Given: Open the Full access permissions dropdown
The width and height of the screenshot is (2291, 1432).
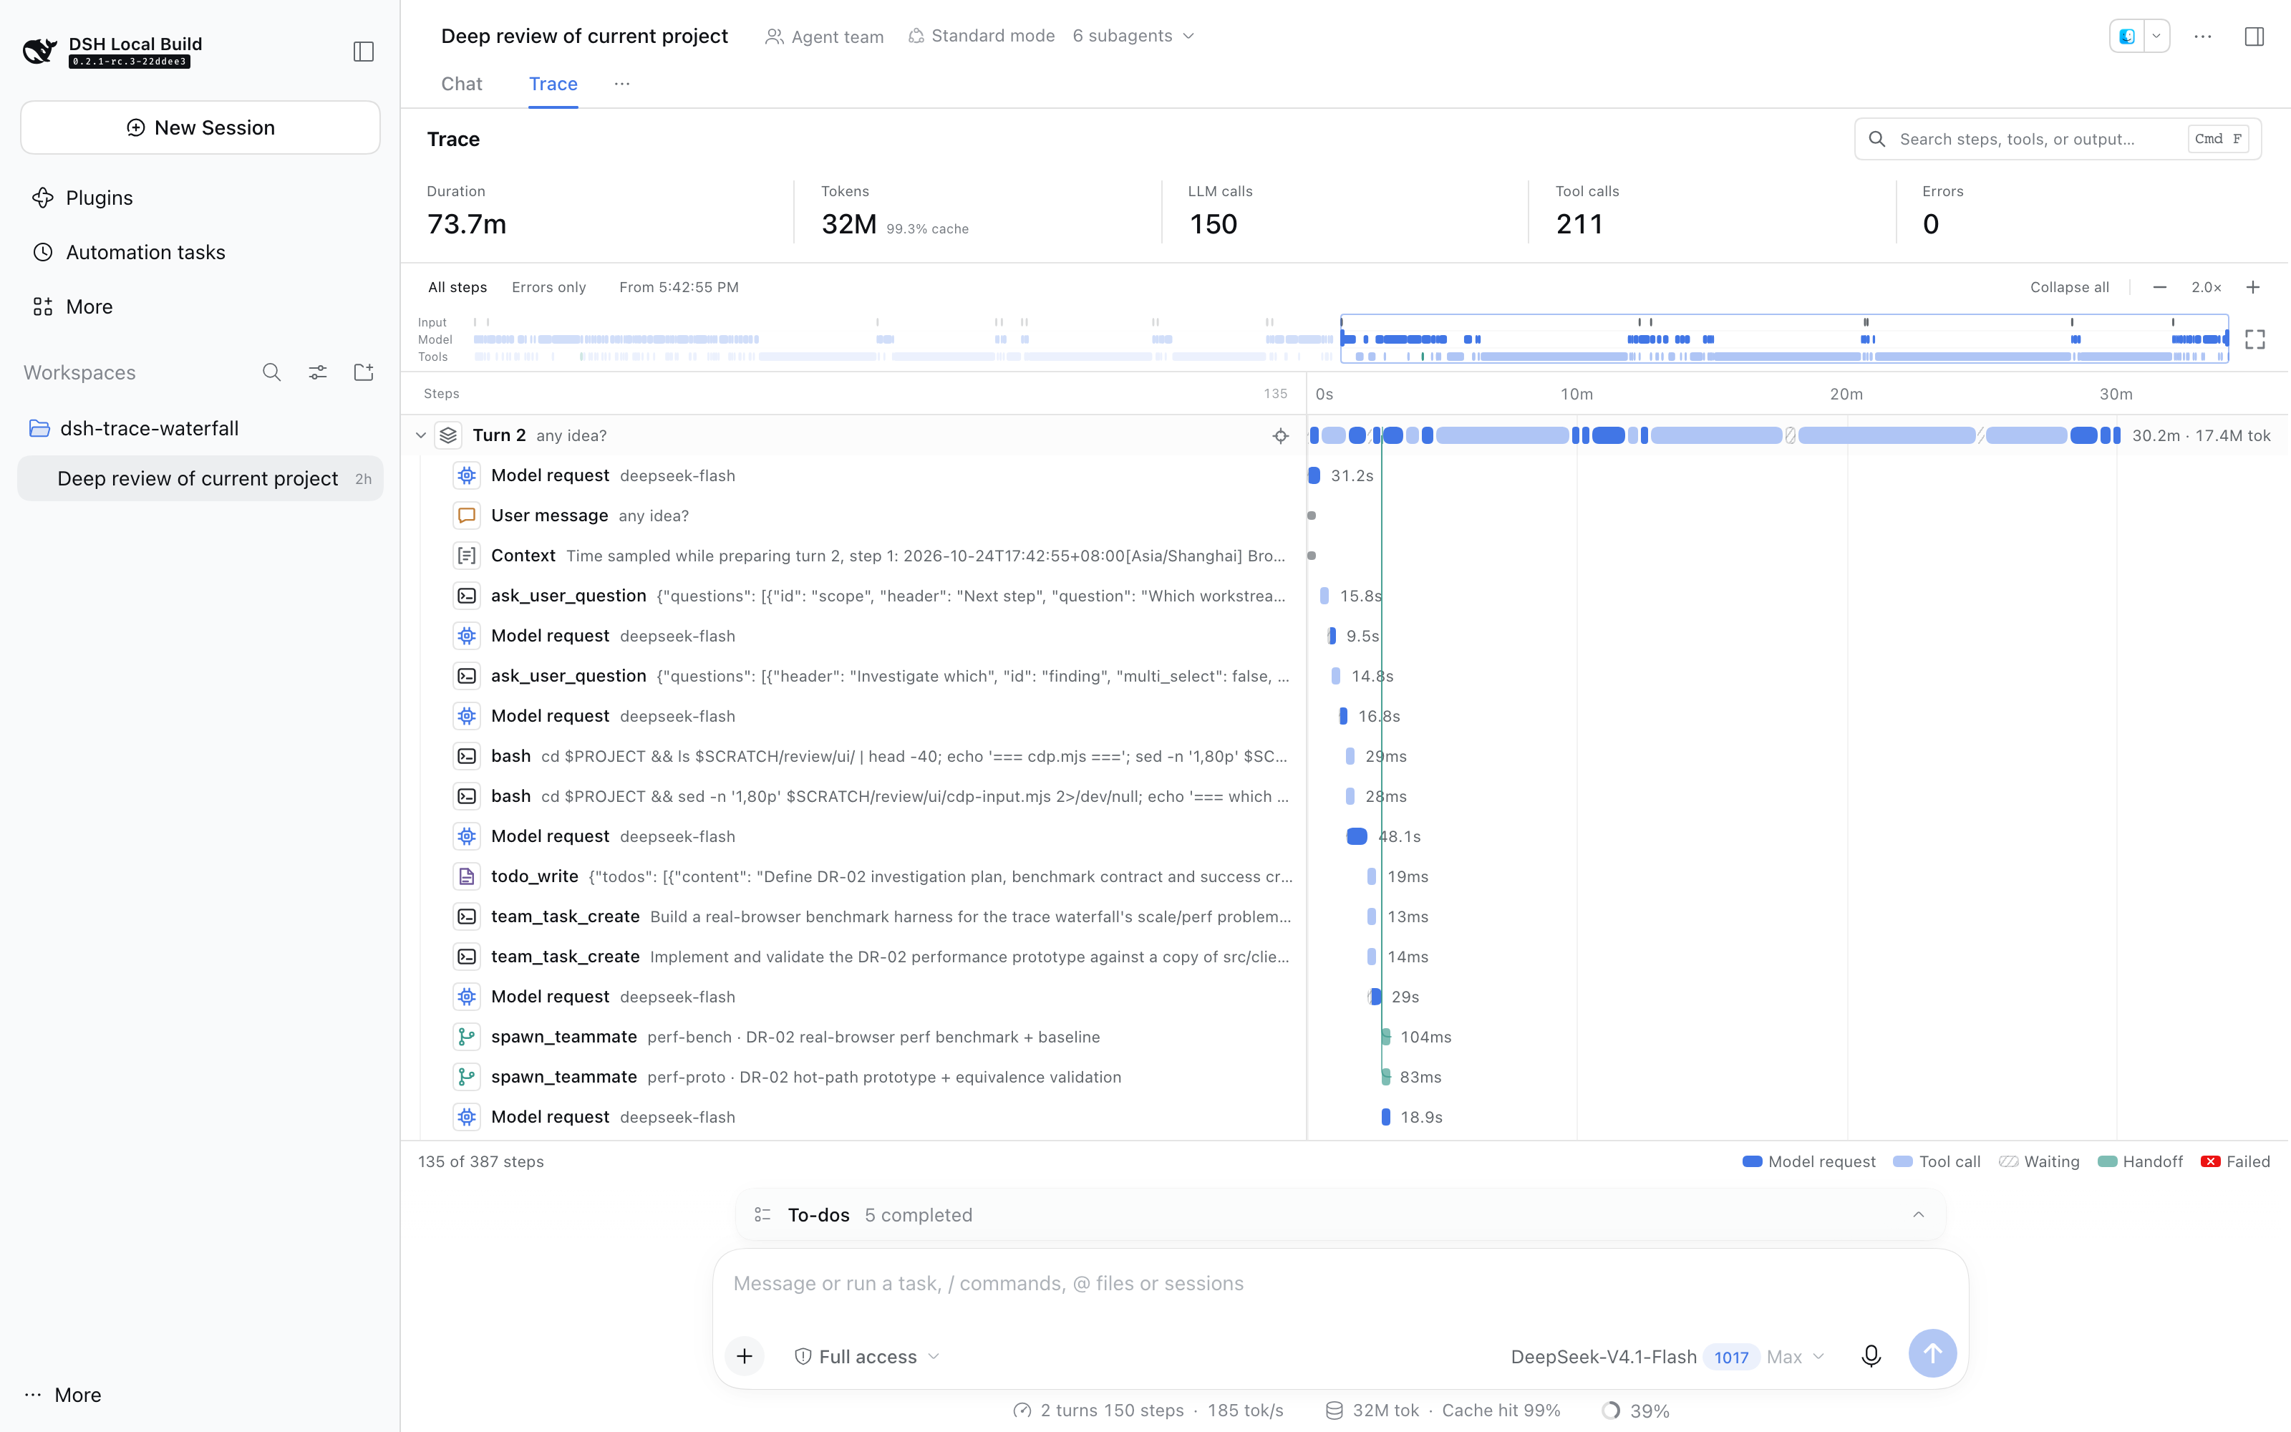Looking at the screenshot, I should 866,1358.
